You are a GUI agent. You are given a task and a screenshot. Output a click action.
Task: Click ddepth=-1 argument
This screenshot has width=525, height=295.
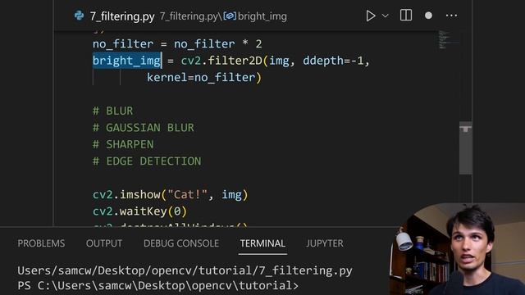[x=333, y=61]
